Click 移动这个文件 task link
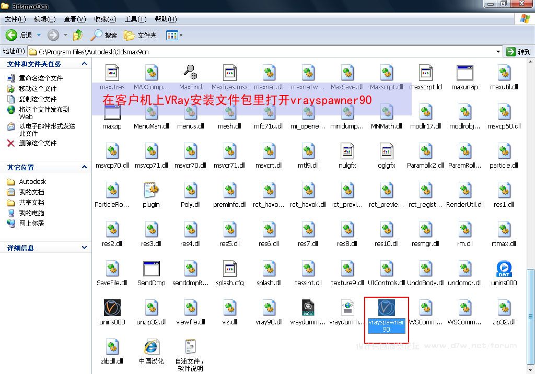The width and height of the screenshot is (535, 374). tap(38, 89)
